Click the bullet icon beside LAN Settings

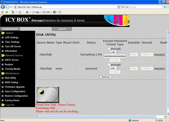(2, 38)
